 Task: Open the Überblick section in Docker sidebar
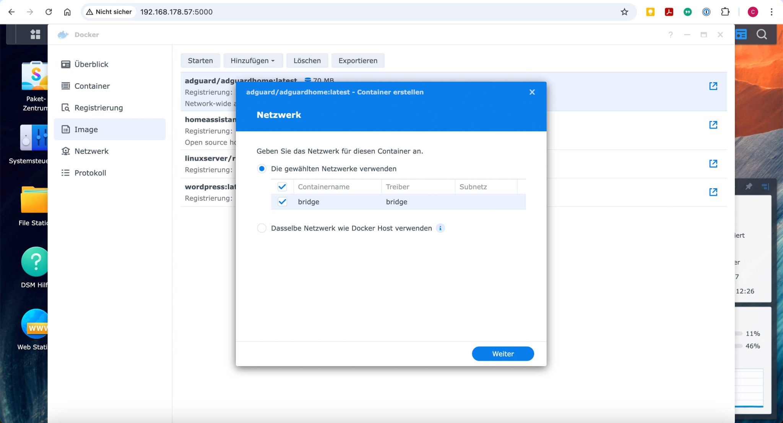pos(91,64)
